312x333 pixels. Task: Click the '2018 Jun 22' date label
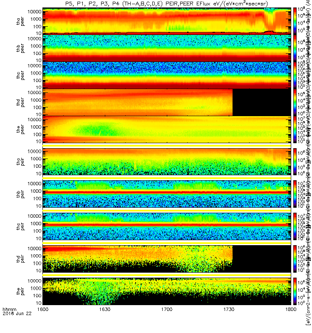[x=17, y=313]
